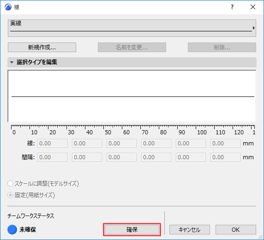The width and height of the screenshot is (264, 240).
Task: Click the fifth 線 value field
Action: (191, 144)
